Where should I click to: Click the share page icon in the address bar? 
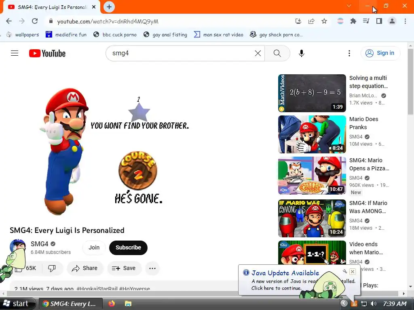pyautogui.click(x=311, y=21)
